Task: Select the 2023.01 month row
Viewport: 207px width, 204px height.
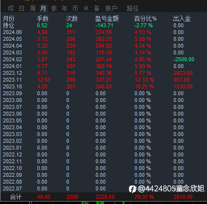Action: coord(12,148)
